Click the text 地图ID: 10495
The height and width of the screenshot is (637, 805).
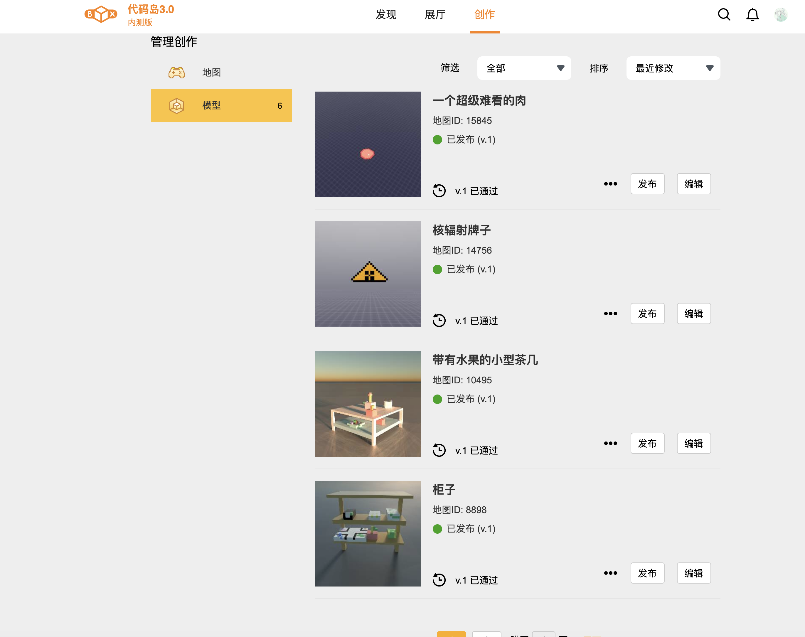[x=462, y=380]
